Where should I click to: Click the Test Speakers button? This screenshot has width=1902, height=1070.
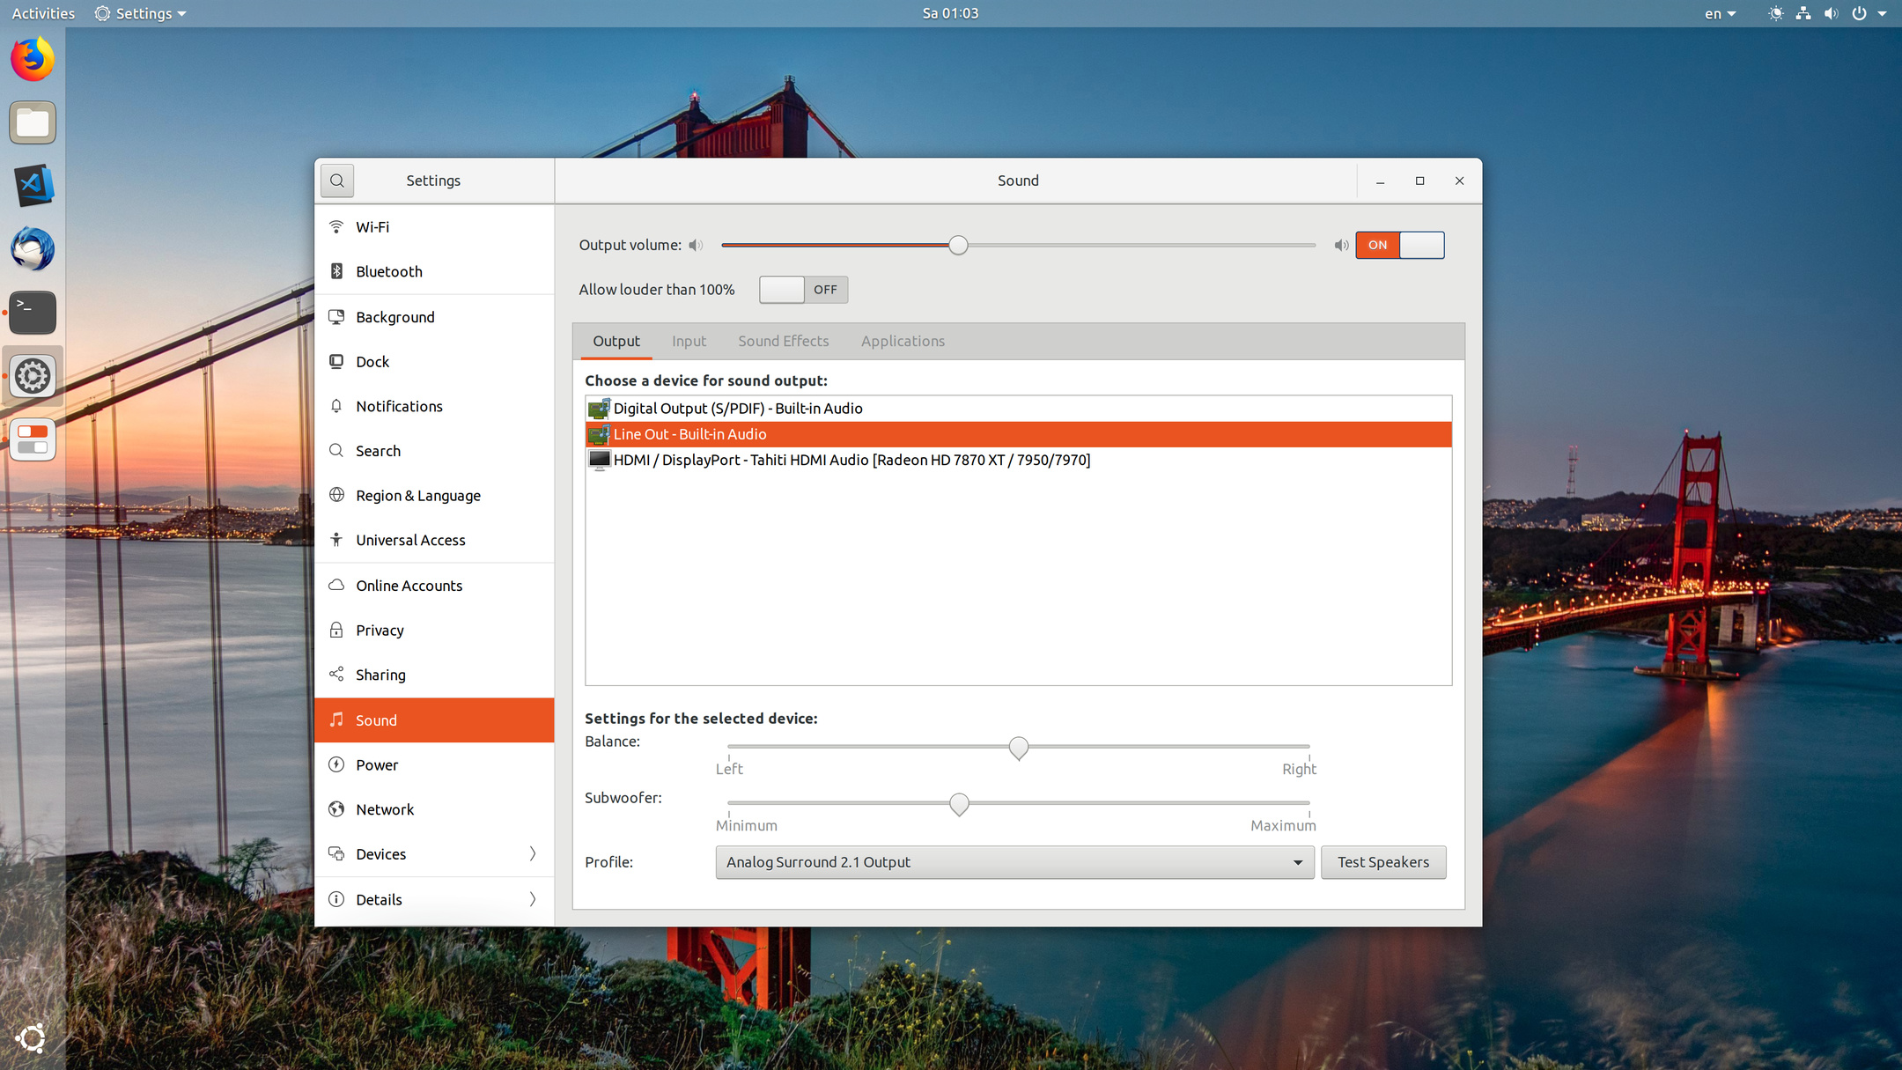(x=1382, y=862)
